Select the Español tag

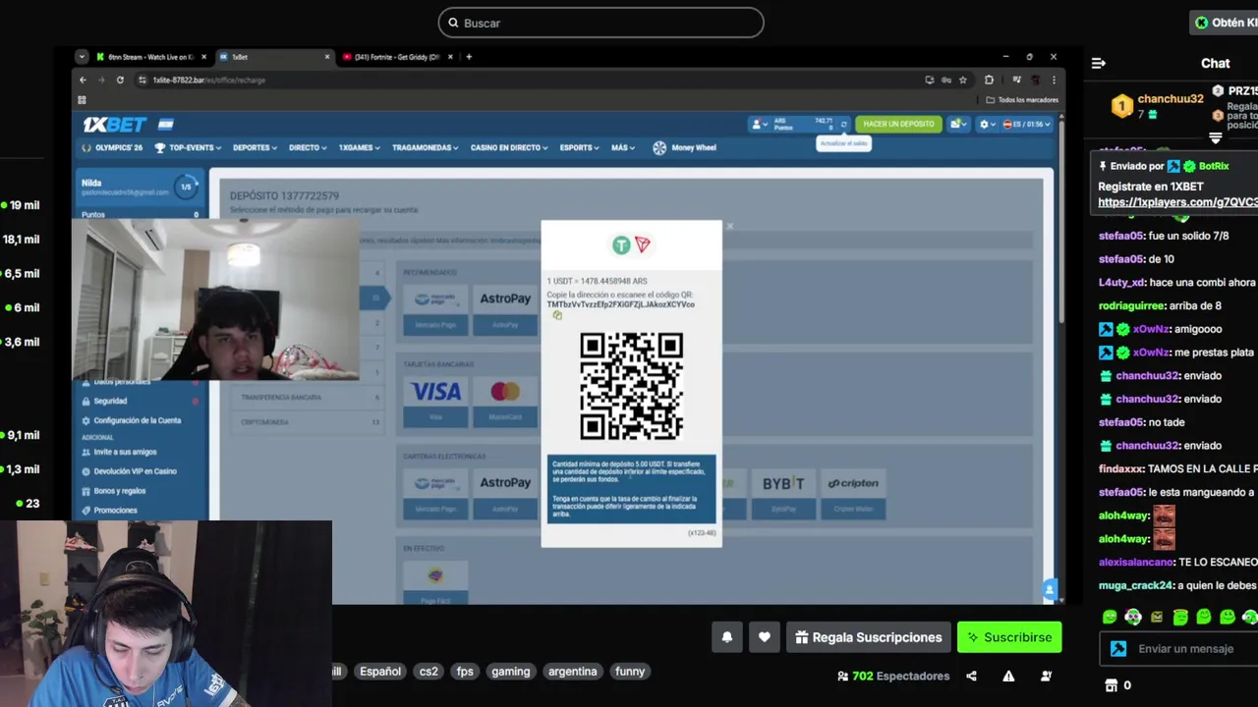(380, 672)
